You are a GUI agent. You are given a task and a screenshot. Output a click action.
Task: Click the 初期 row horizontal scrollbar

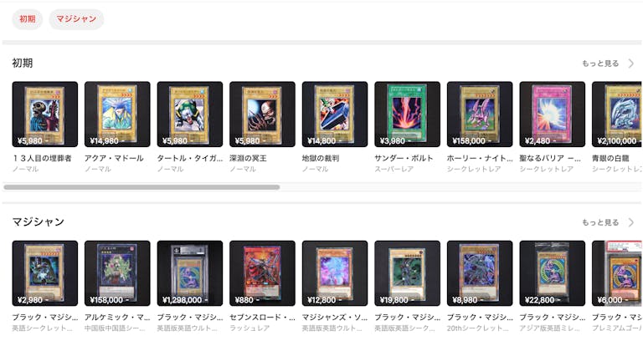141,187
